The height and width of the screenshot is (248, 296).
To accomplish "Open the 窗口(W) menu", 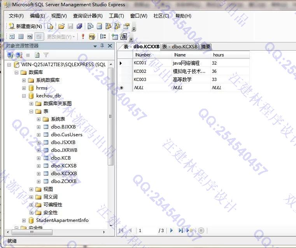I will pyautogui.click(x=139, y=16).
